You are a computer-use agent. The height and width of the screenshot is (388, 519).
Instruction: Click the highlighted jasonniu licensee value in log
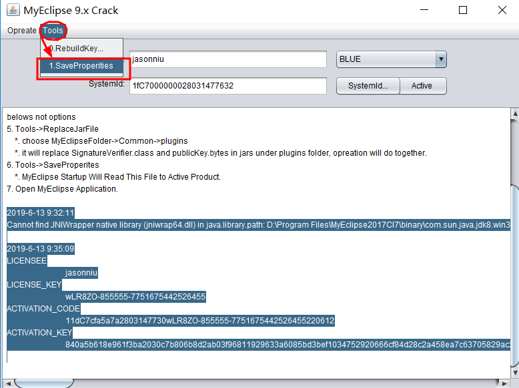(x=81, y=273)
